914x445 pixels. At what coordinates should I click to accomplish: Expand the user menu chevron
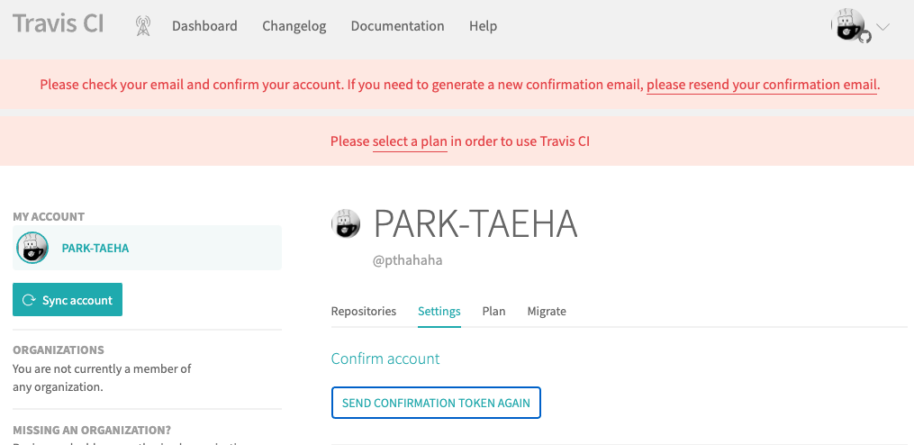tap(882, 26)
